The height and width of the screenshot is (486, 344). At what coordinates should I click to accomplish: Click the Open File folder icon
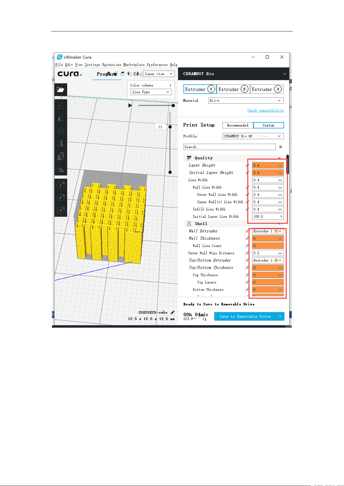click(x=61, y=90)
